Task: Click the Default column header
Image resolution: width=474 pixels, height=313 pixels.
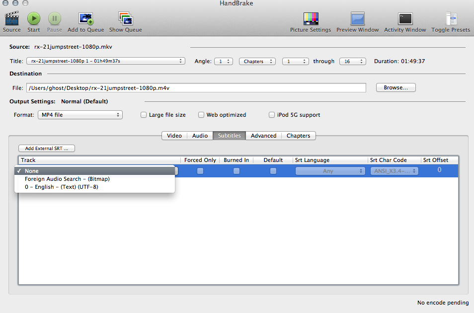Action: 273,160
